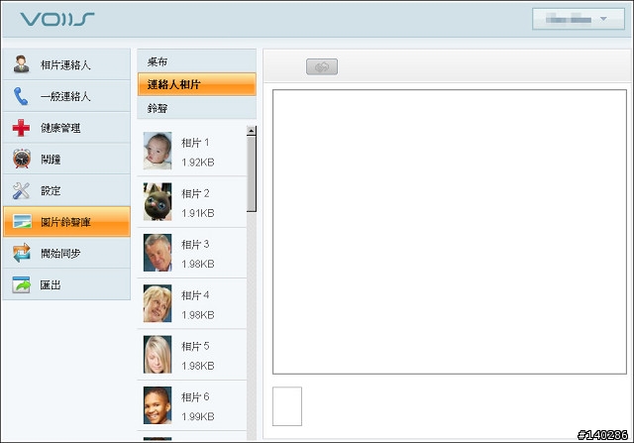Click the alarm clock icon
This screenshot has width=634, height=443.
[x=22, y=159]
